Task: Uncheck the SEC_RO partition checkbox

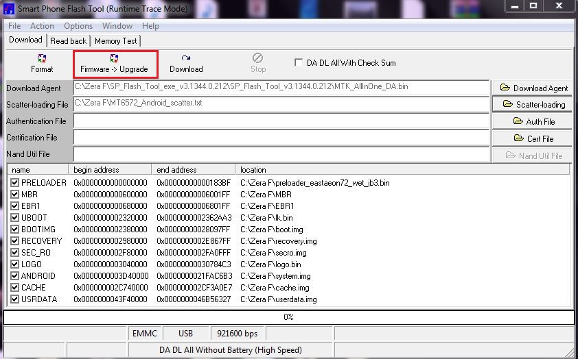Action: point(14,252)
